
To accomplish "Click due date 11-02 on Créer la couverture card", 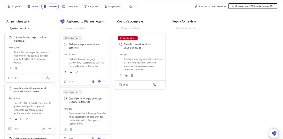I will pyautogui.click(x=124, y=85).
